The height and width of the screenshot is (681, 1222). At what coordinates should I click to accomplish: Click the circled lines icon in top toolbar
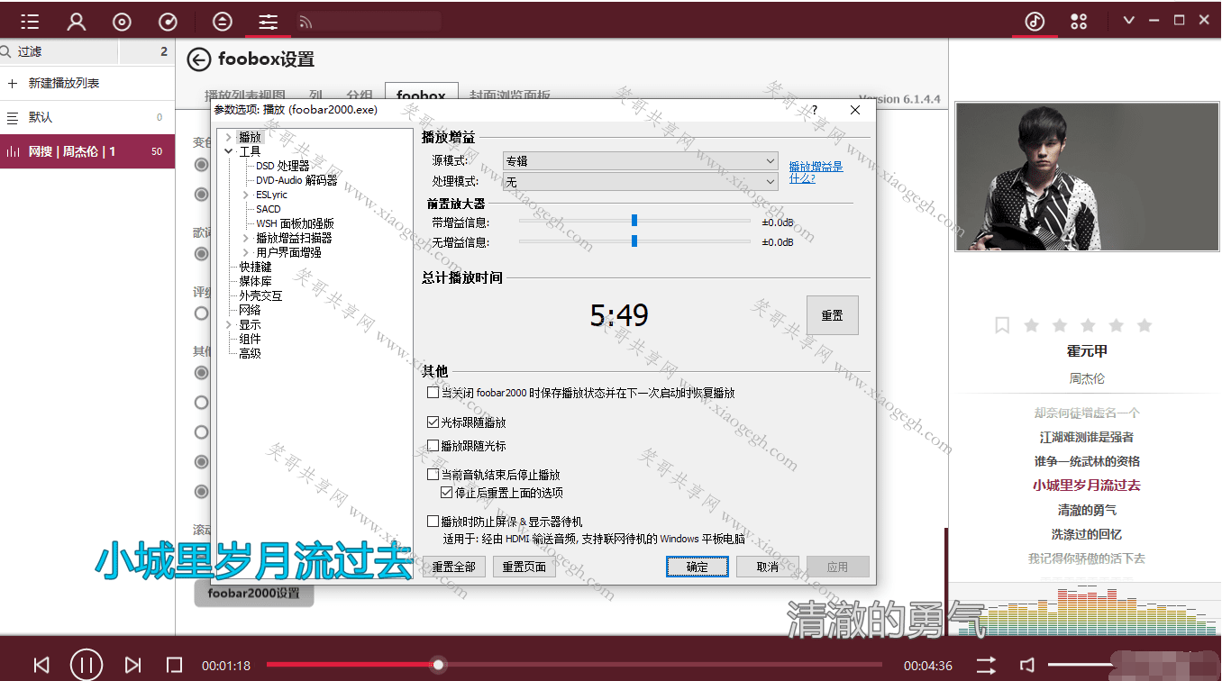tap(222, 22)
